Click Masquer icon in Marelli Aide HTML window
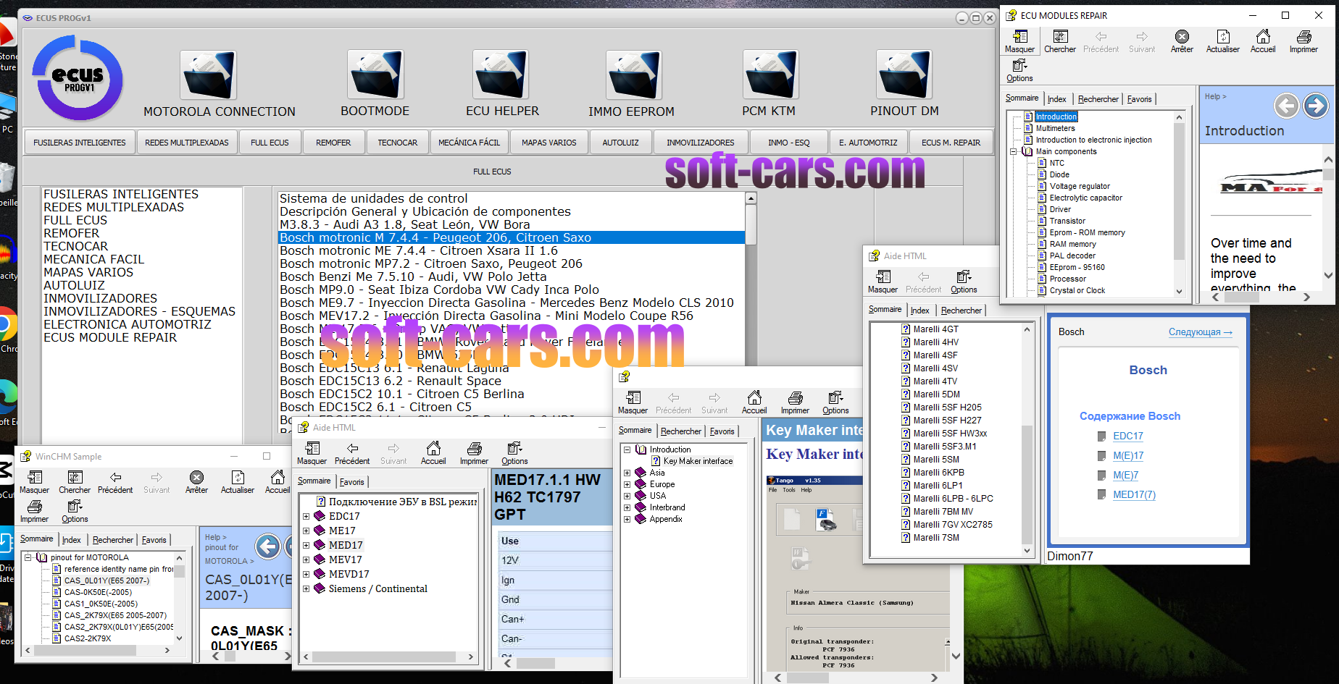This screenshot has width=1339, height=684. (883, 282)
